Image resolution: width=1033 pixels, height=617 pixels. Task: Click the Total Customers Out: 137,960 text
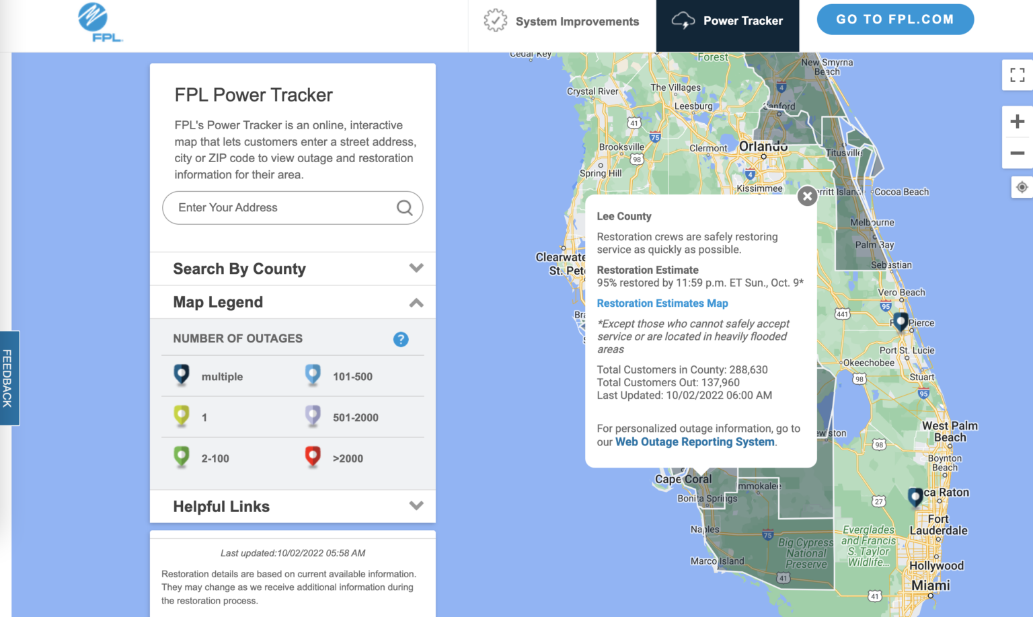pos(668,383)
